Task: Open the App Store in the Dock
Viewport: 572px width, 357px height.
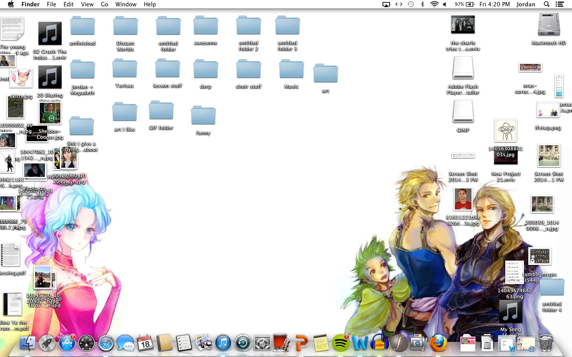Action: click(67, 343)
